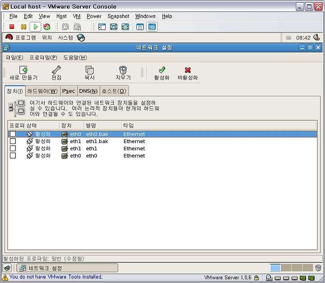325x283 pixels.
Task: Click the web browser launcher in GNOME panel
Action: pyautogui.click(x=81, y=38)
